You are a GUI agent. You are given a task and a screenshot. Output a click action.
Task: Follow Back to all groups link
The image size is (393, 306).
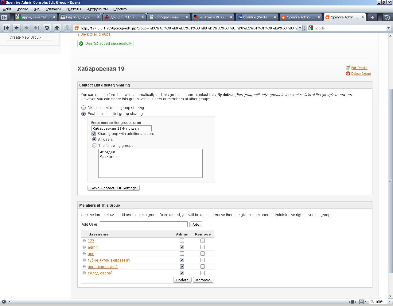pyautogui.click(x=94, y=34)
